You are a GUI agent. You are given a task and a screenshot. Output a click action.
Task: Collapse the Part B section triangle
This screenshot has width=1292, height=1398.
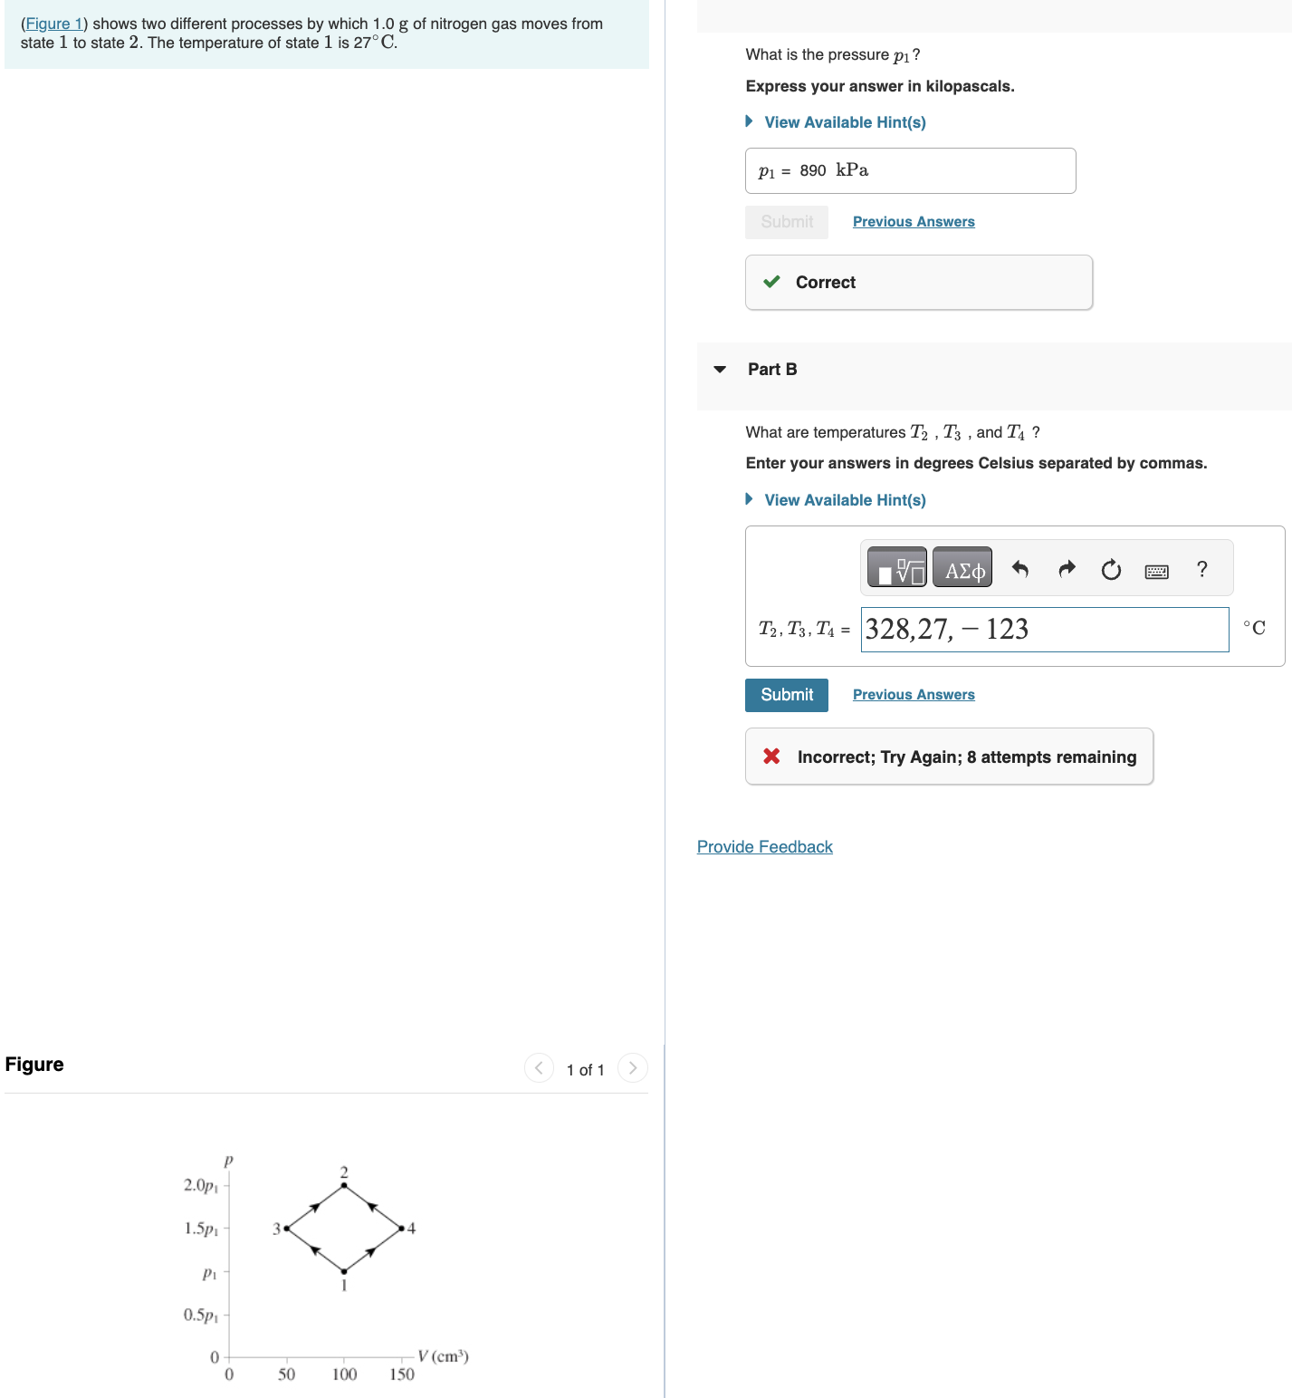(x=718, y=369)
